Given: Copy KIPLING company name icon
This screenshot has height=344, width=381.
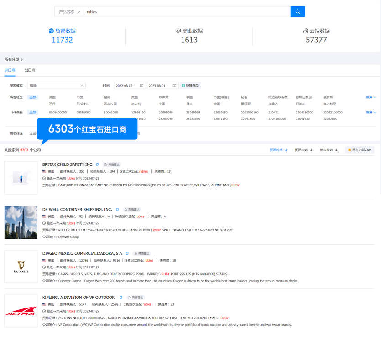Looking at the screenshot, I should pos(121,297).
